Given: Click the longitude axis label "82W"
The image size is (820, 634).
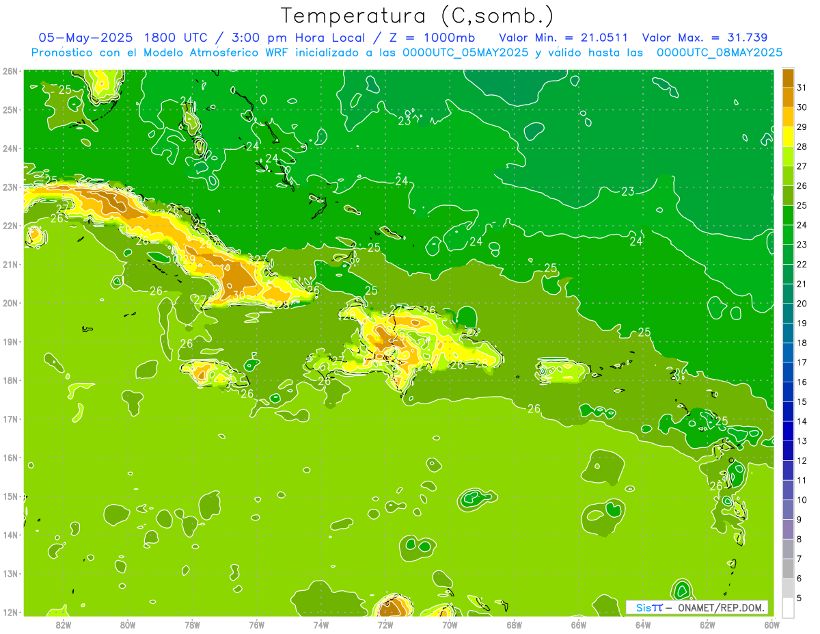Looking at the screenshot, I should pos(63,624).
